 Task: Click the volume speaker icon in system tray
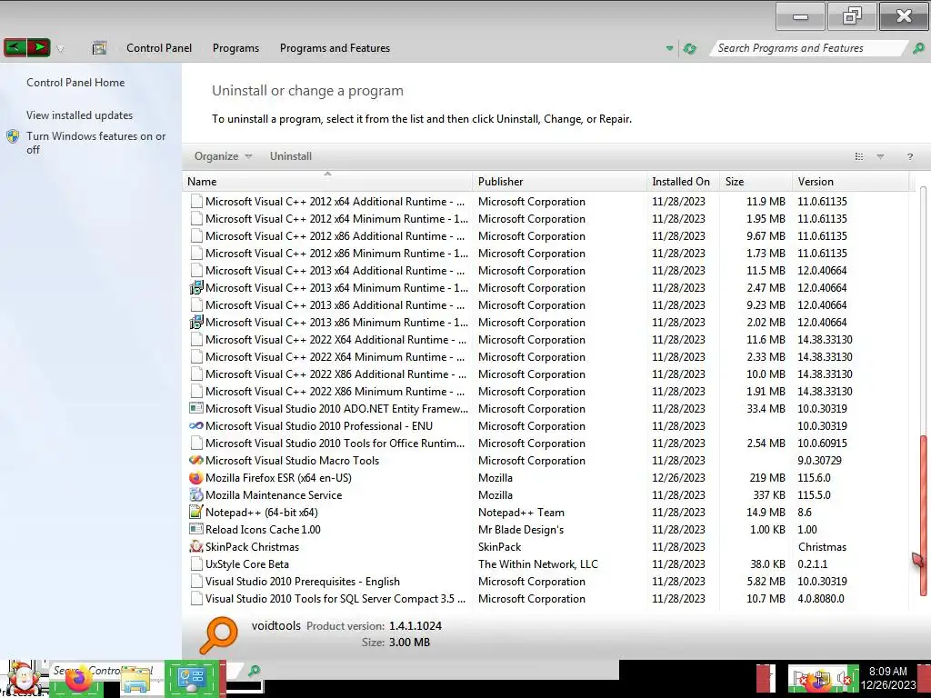(x=844, y=678)
